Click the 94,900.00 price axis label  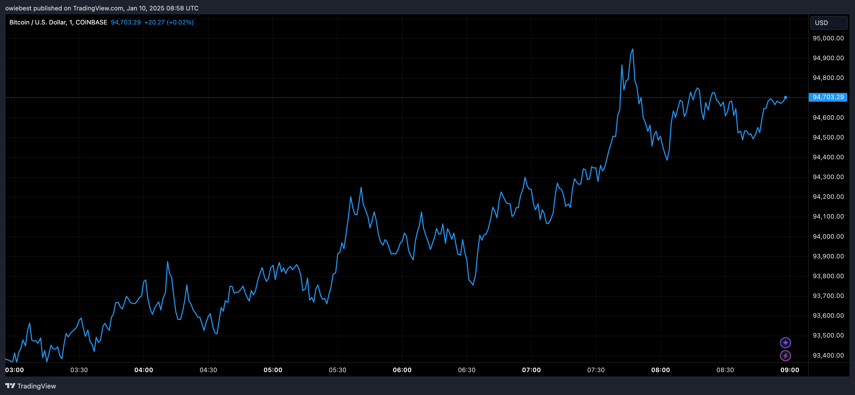(828, 58)
